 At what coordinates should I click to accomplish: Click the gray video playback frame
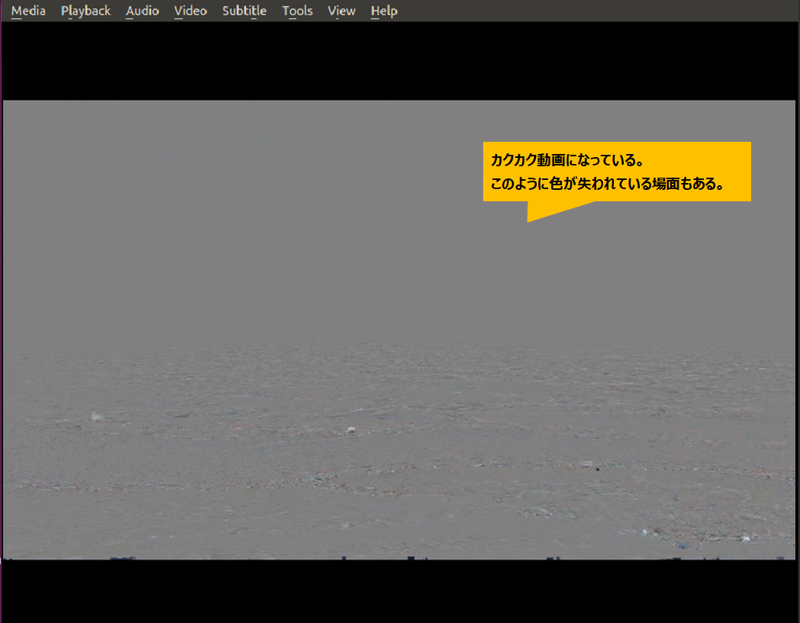click(x=399, y=329)
